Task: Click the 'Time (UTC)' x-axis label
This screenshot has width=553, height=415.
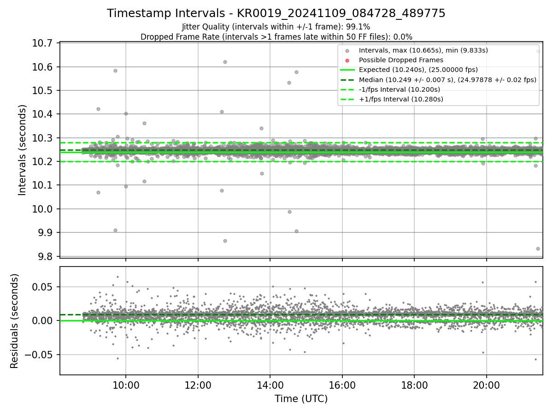Action: [x=301, y=399]
